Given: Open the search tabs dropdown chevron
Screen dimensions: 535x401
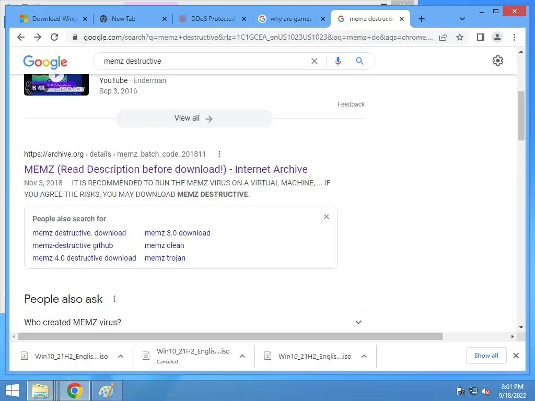Looking at the screenshot, I should (462, 19).
